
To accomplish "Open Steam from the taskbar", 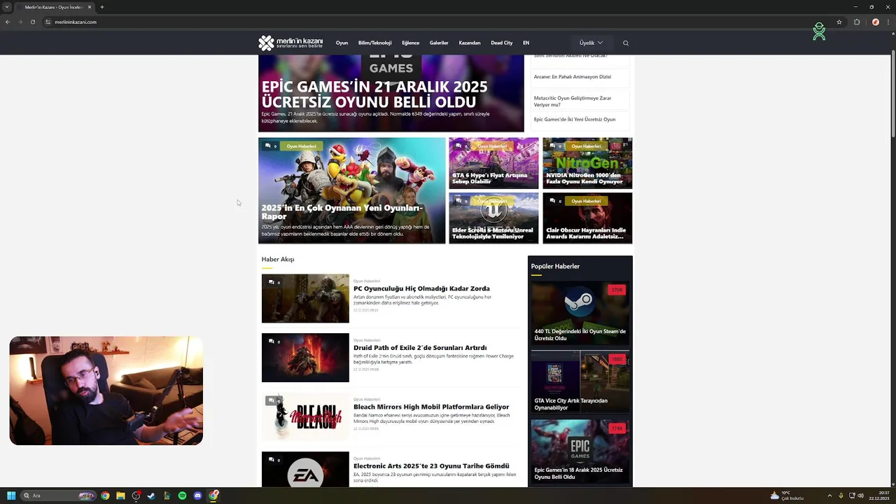I will tap(151, 496).
